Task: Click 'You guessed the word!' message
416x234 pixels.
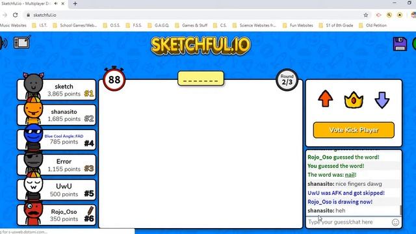Action: 335,166
